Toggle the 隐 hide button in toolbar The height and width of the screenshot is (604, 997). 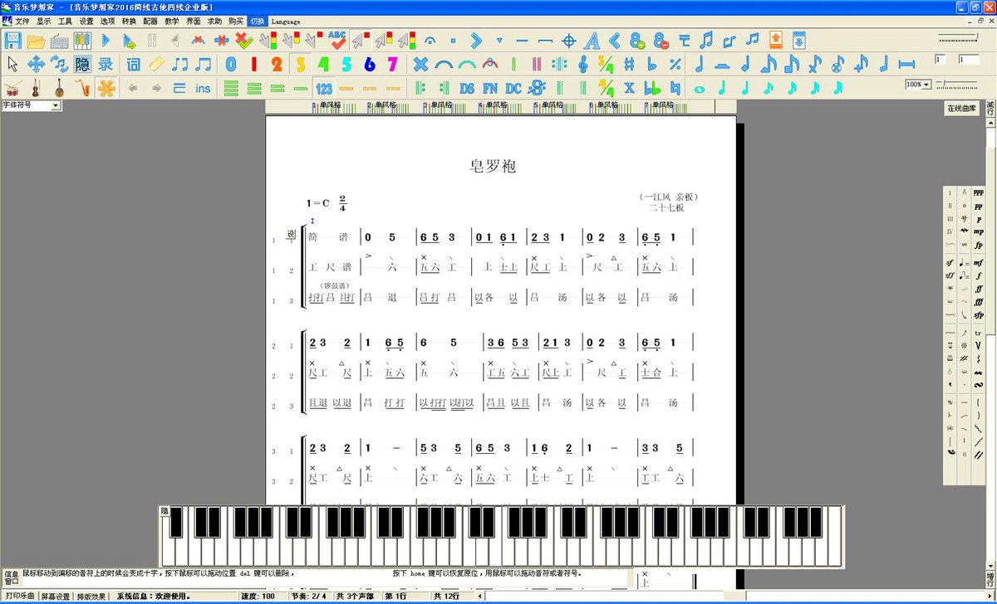tap(82, 64)
